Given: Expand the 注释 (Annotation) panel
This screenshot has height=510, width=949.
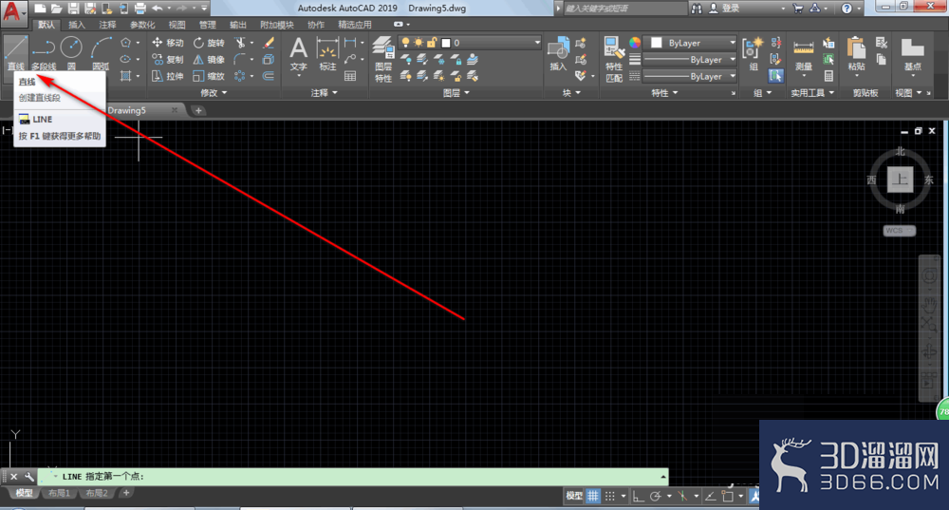Looking at the screenshot, I should click(x=324, y=93).
